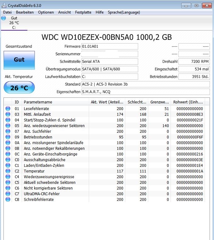Screen dimensions: 214x240
Task: Click the Schnittstelle field Serial ATA
Action: [x=110, y=61]
